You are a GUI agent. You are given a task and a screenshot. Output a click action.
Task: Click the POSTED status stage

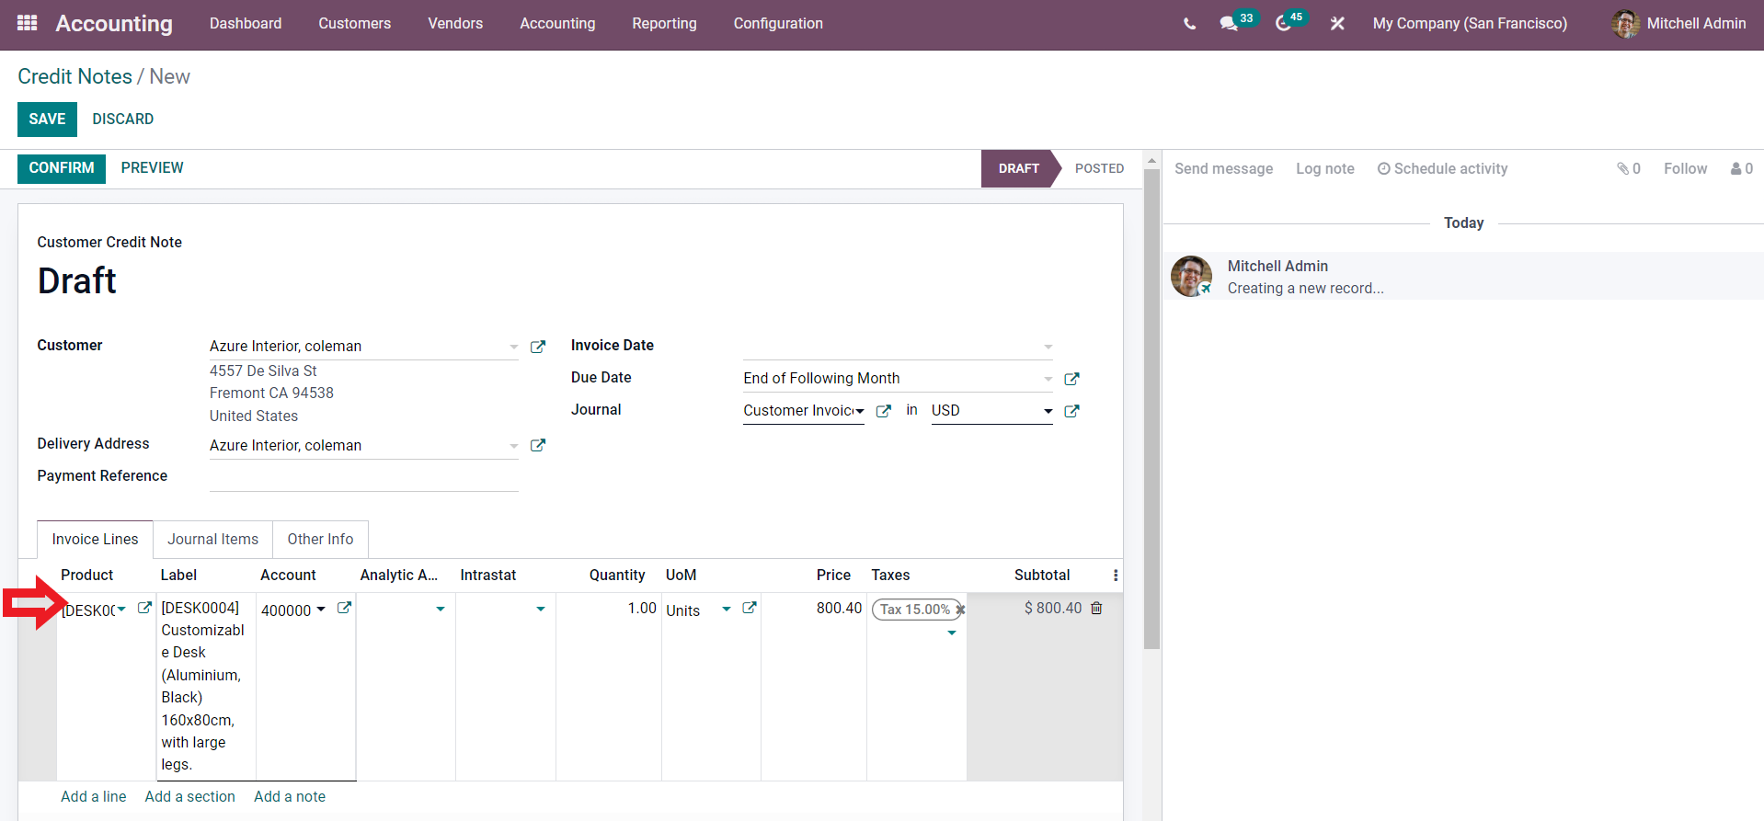(1099, 168)
